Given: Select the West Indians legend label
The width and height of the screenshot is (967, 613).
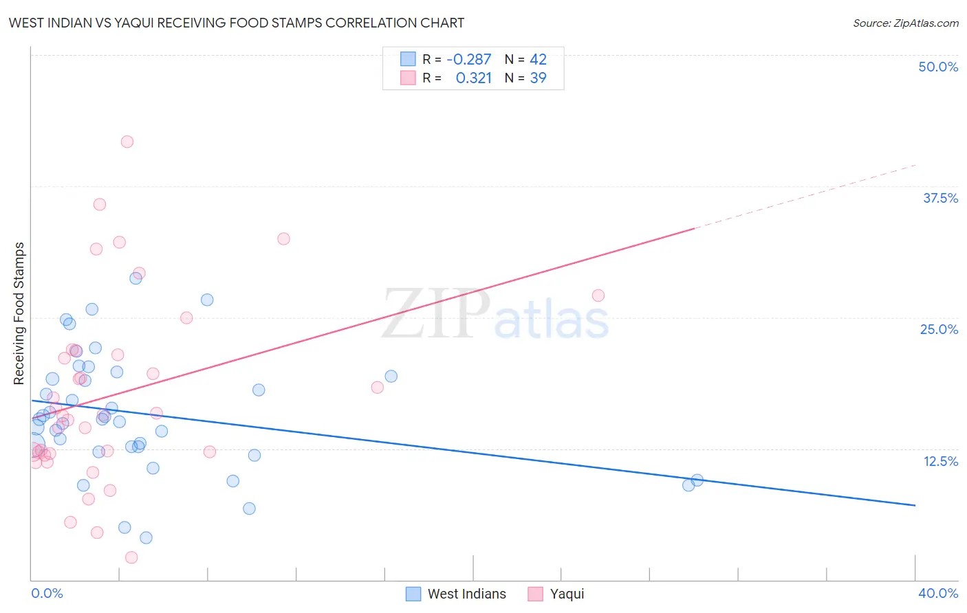Looking at the screenshot, I should [x=467, y=594].
